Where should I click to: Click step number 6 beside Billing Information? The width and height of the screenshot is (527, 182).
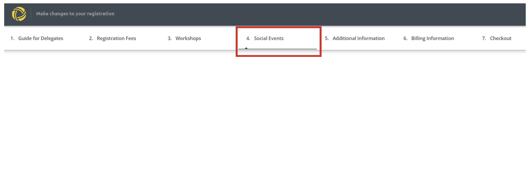point(405,38)
